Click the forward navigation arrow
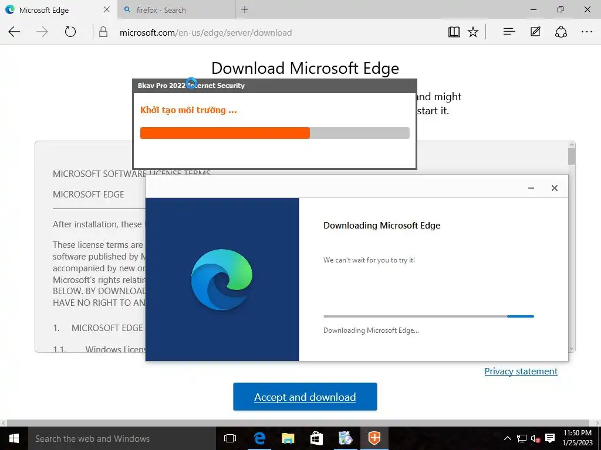This screenshot has height=450, width=601. point(42,32)
